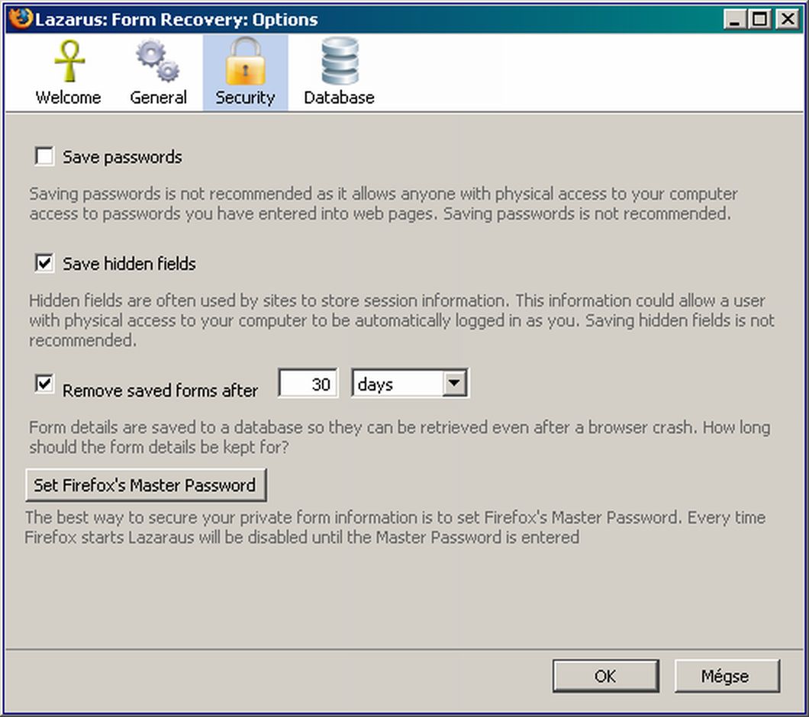Go to the Database tab label
This screenshot has height=717, width=809.
pyautogui.click(x=339, y=98)
